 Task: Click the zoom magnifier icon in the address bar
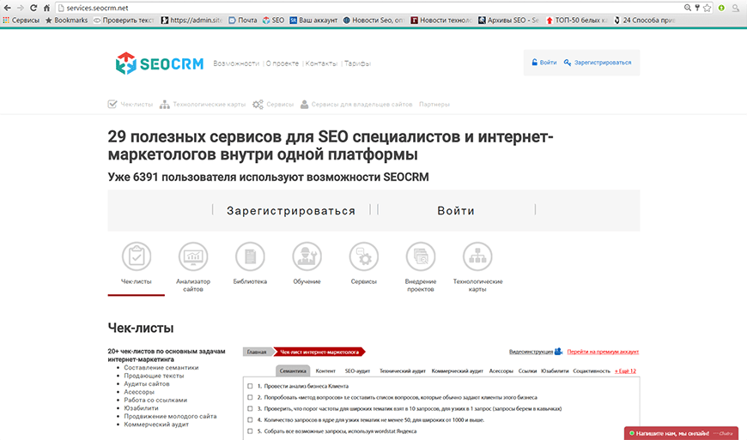688,8
